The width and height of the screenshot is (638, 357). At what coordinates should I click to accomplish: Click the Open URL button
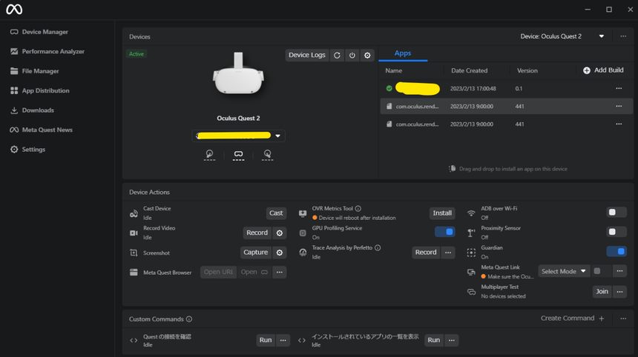point(218,272)
